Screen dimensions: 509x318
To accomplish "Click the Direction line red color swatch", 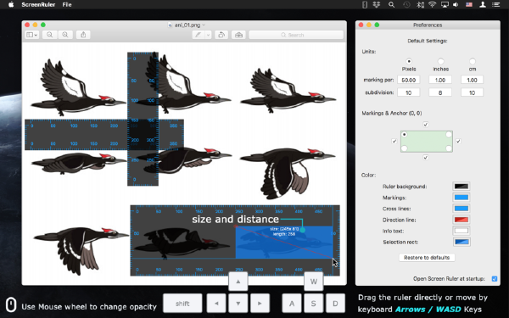I will tap(461, 220).
